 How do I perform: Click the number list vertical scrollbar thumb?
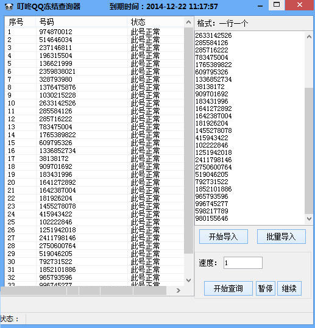tap(309, 151)
